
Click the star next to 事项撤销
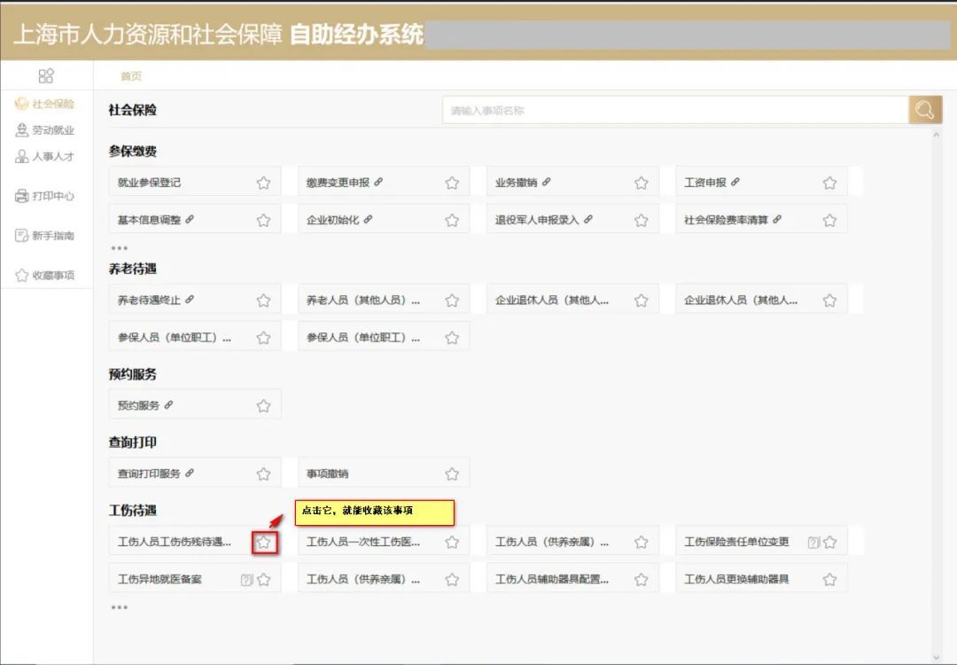point(452,473)
